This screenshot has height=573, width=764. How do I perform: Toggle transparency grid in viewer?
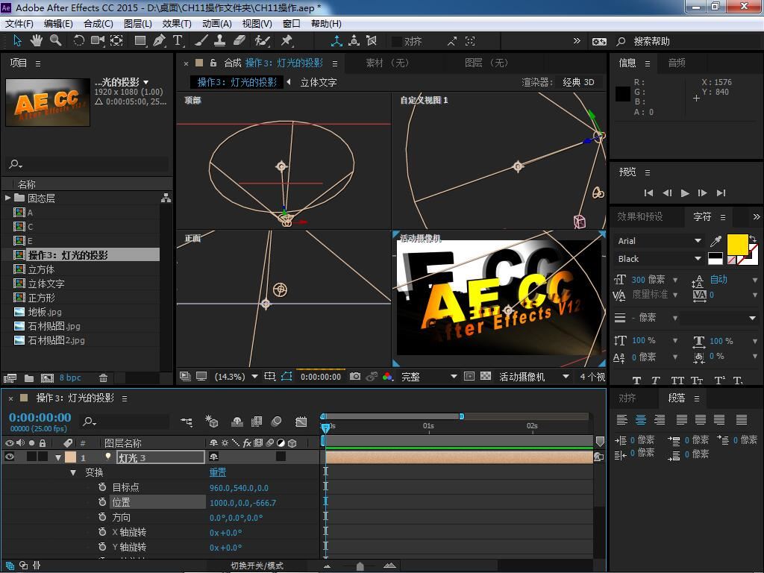pos(486,376)
